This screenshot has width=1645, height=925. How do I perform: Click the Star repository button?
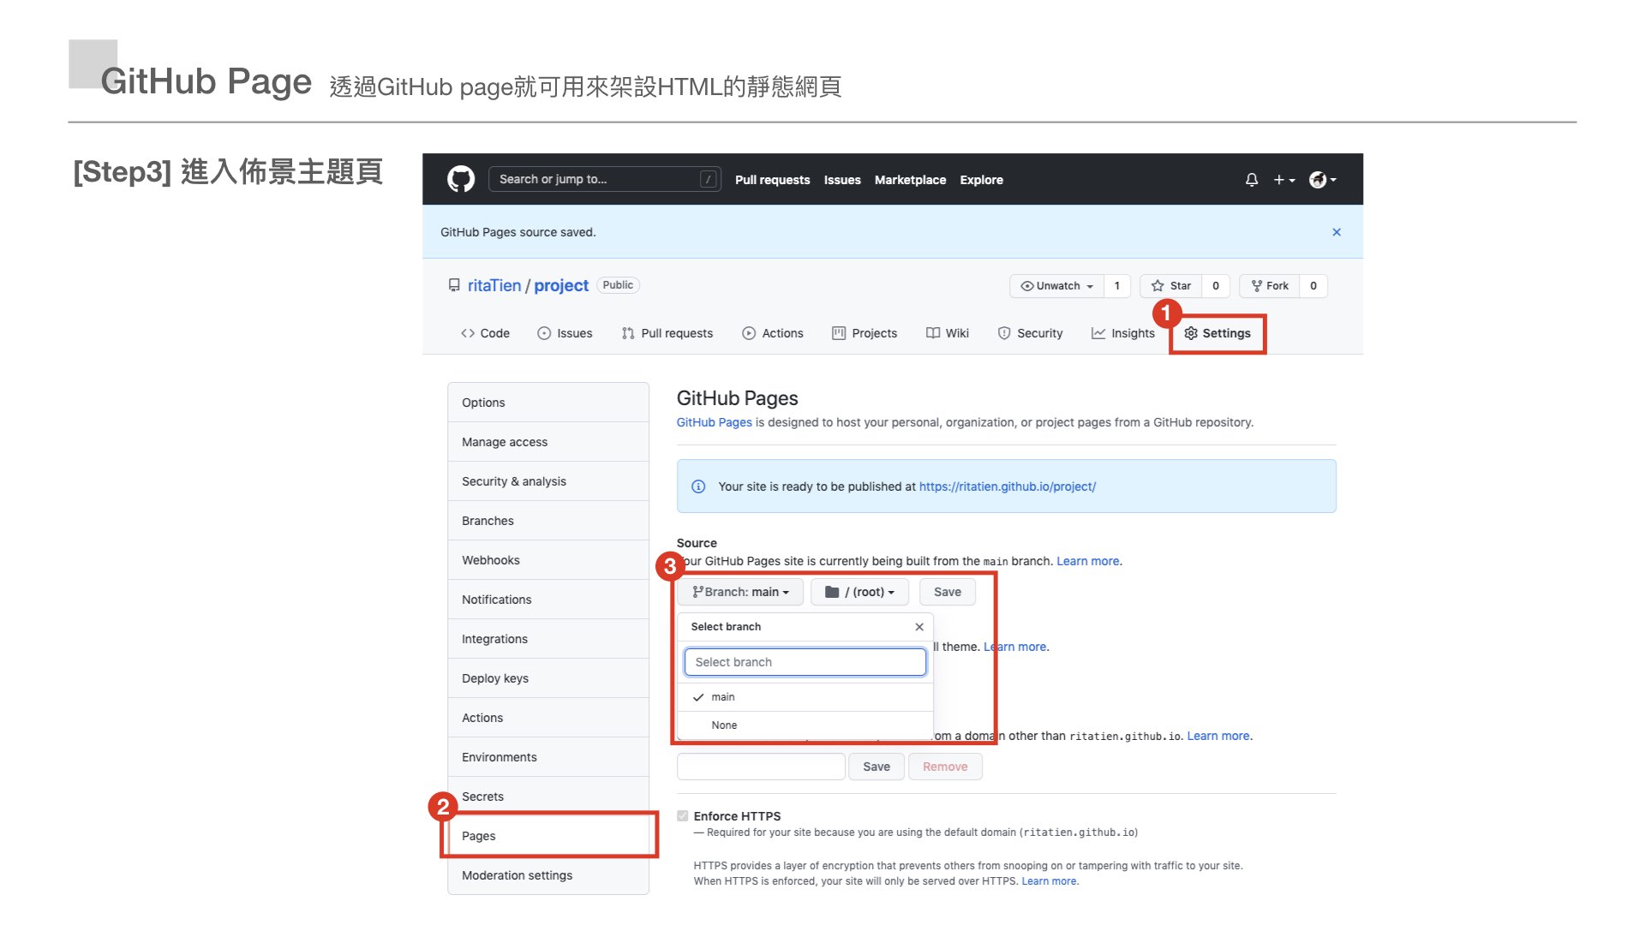(1171, 286)
